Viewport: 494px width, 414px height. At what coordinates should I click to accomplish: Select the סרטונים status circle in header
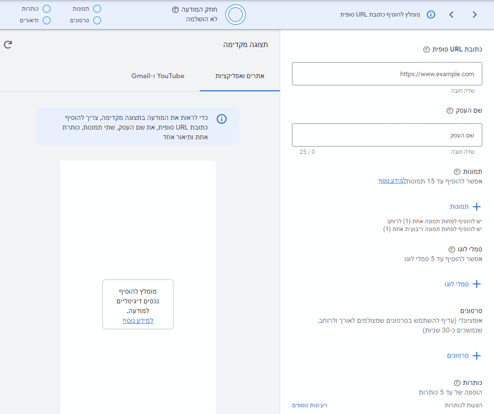coord(97,20)
